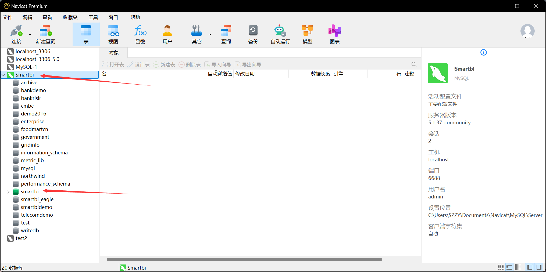The image size is (546, 272).
Task: Sort by the 注释 (Comment) column header
Action: coord(412,74)
